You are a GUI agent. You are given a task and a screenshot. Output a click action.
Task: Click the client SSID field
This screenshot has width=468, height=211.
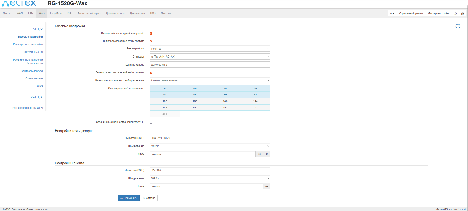click(210, 170)
